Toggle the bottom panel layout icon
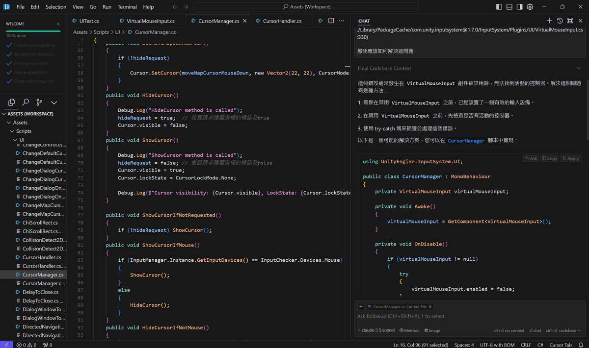Viewport: 589px width, 348px height. [x=509, y=7]
